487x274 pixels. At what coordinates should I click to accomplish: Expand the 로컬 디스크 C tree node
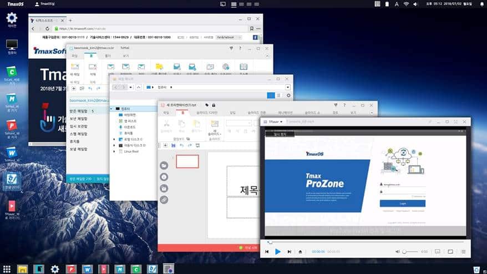coord(114,139)
